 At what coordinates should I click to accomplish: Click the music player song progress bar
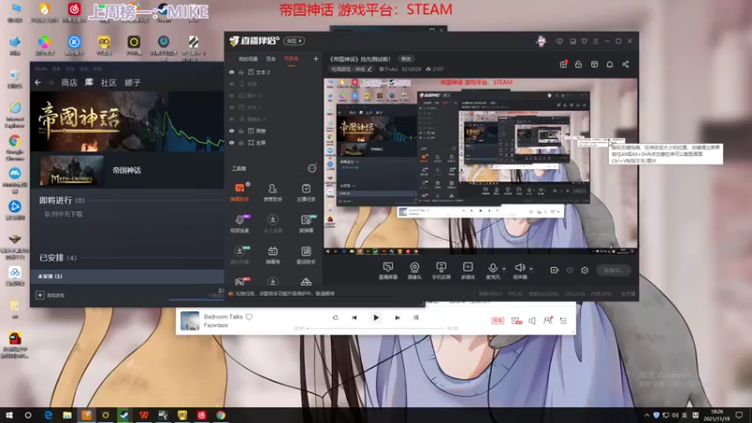(x=377, y=328)
